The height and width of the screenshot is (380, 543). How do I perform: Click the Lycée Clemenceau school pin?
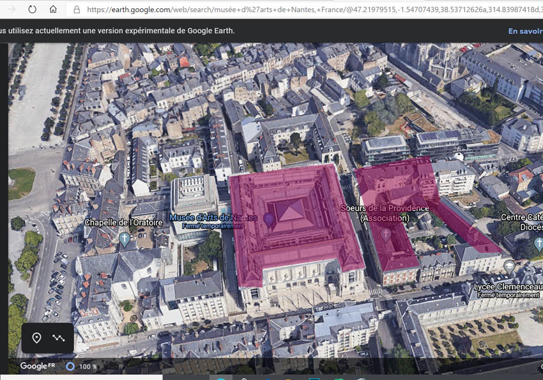click(509, 267)
